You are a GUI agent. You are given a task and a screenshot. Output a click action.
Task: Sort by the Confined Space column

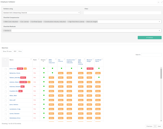(102, 59)
